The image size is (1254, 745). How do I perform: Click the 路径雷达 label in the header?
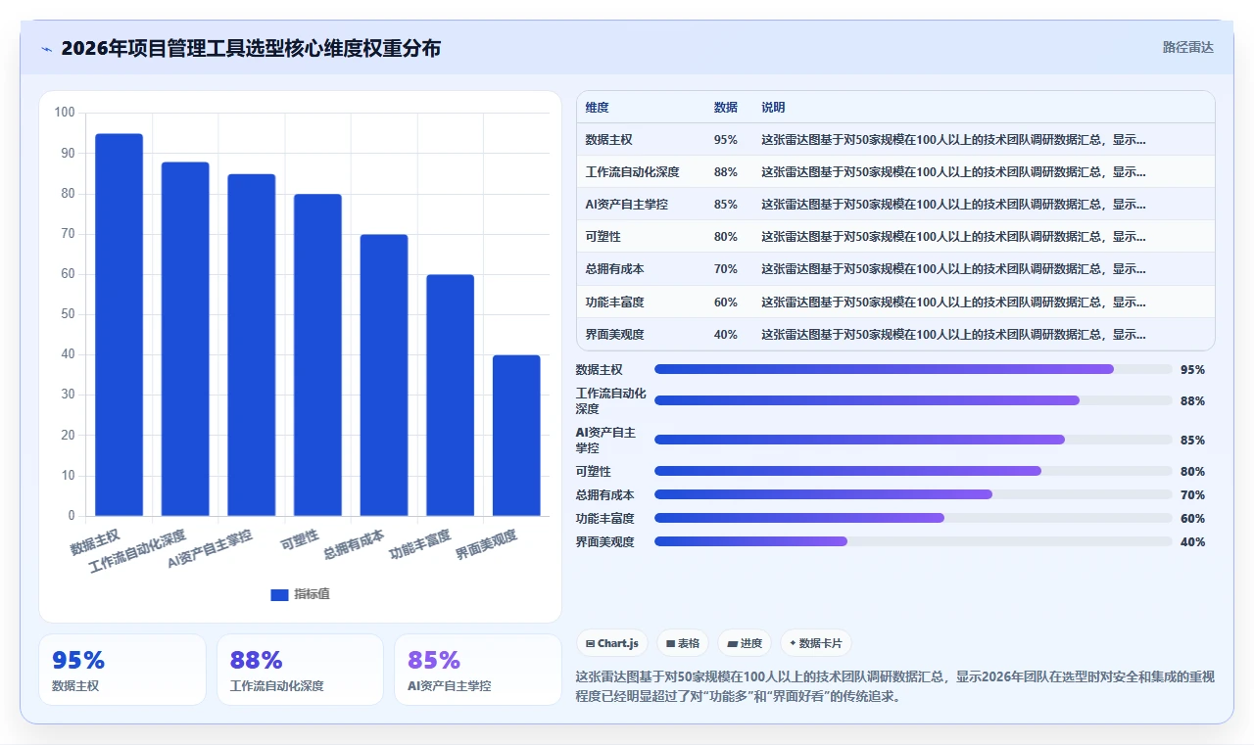click(1188, 47)
